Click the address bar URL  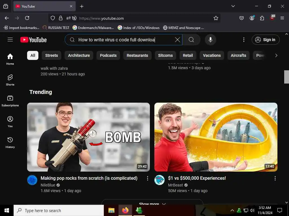102,18
